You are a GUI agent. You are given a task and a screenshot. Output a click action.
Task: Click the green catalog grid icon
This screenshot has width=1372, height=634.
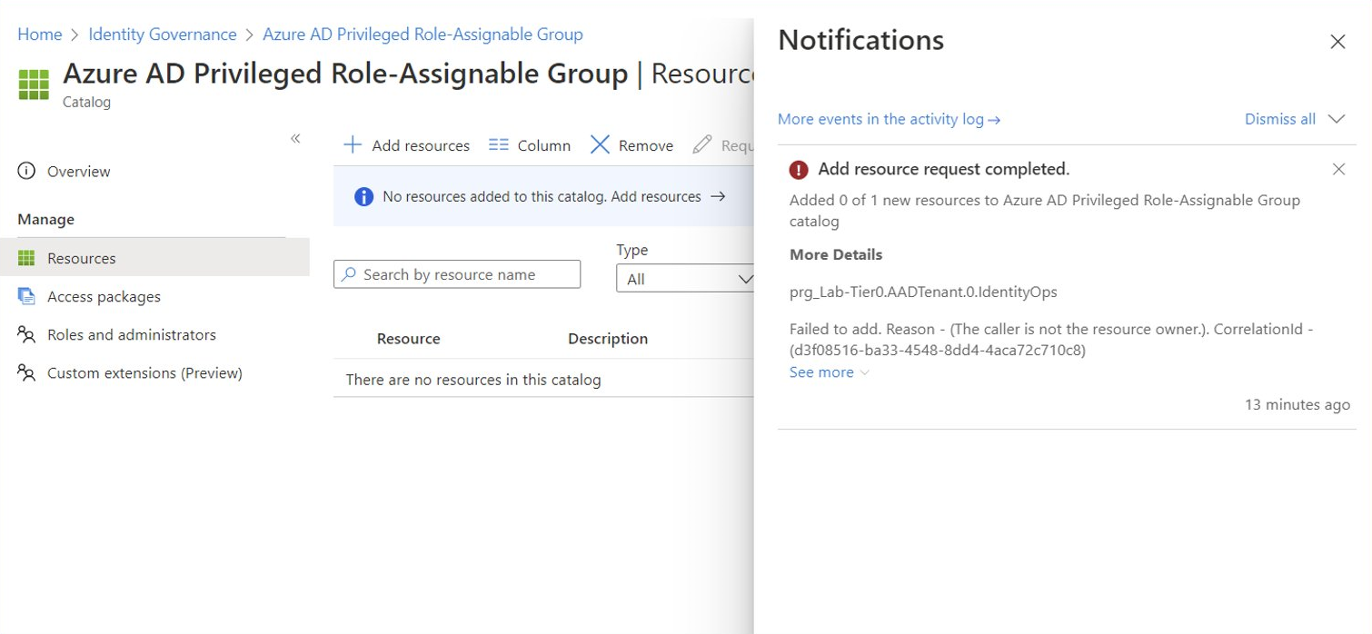(34, 84)
